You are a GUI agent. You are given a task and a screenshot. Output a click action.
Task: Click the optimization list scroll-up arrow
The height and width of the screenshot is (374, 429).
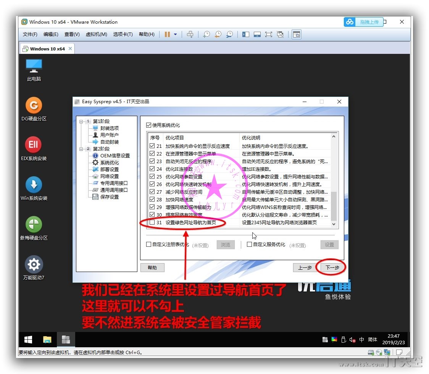(334, 136)
